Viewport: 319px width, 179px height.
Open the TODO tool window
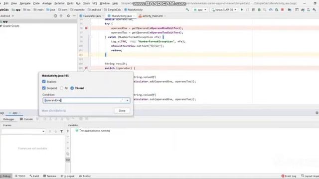(20, 176)
